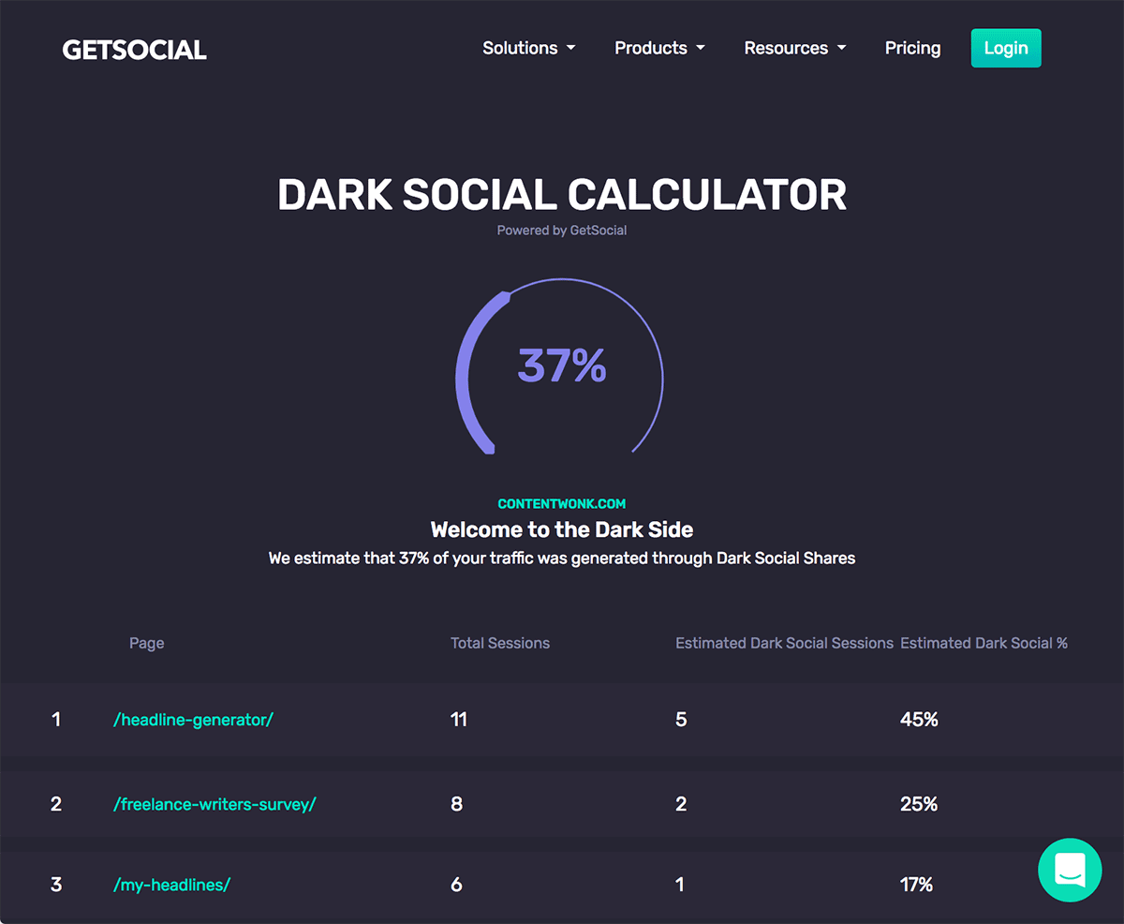1124x924 pixels.
Task: Open the /freelance-writers-survey/ link
Action: tap(214, 804)
